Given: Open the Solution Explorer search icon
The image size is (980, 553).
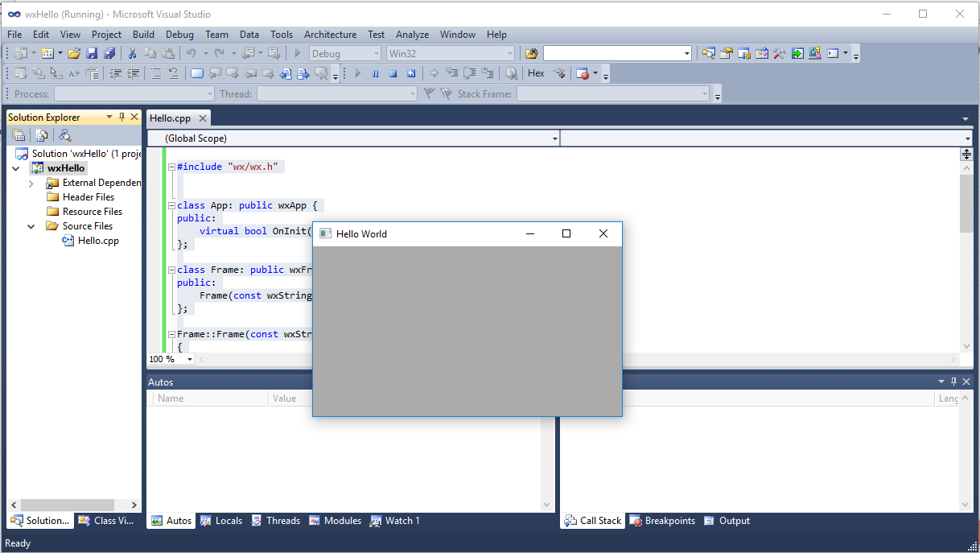Looking at the screenshot, I should 64,134.
